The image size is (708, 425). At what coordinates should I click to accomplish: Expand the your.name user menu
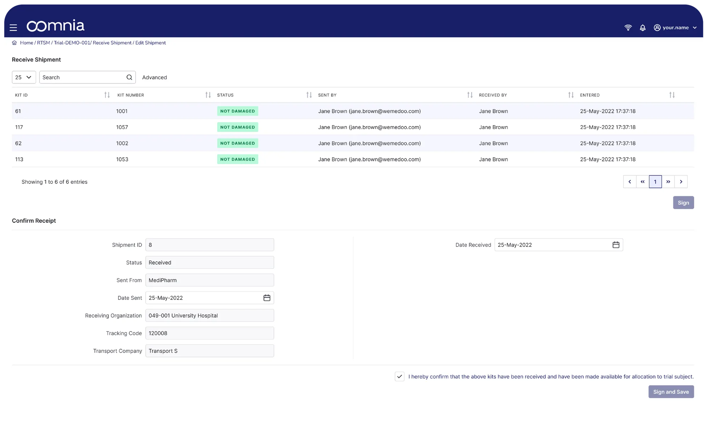tap(675, 28)
